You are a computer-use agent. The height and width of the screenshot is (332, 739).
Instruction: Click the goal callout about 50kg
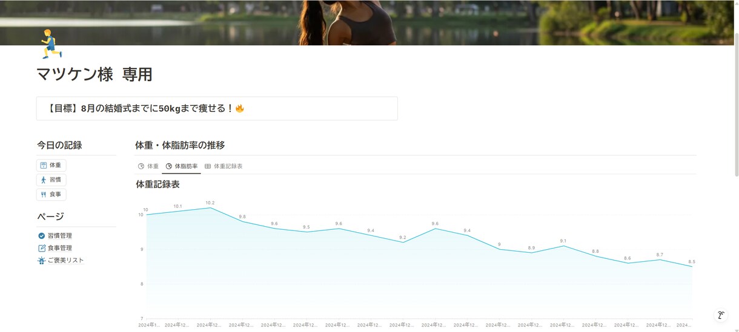(217, 108)
